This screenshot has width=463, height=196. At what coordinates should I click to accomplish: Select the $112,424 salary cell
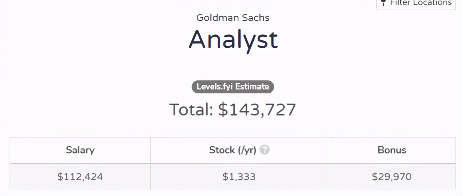(80, 177)
